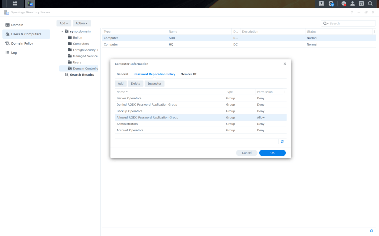The width and height of the screenshot is (379, 236).
Task: Click the refresh icon in the dialog
Action: (x=282, y=142)
